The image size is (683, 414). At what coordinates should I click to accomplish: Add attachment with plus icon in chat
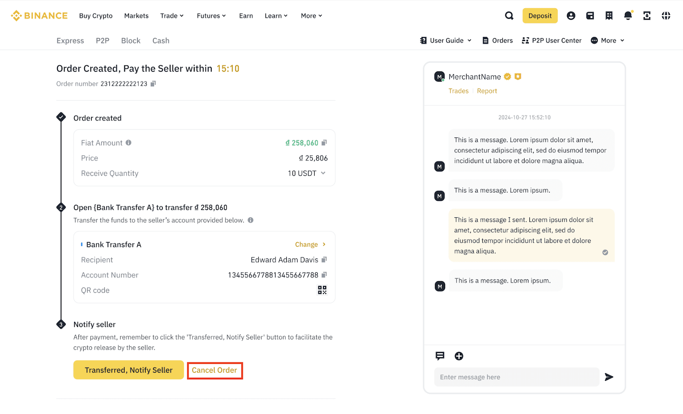click(459, 356)
